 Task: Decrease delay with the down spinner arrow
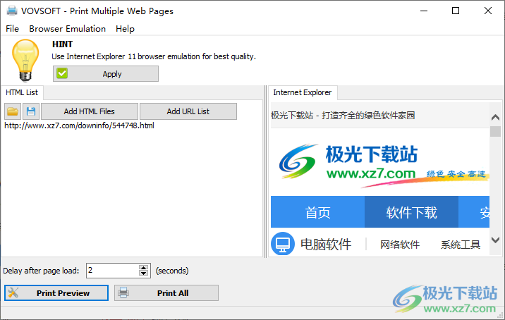click(143, 273)
